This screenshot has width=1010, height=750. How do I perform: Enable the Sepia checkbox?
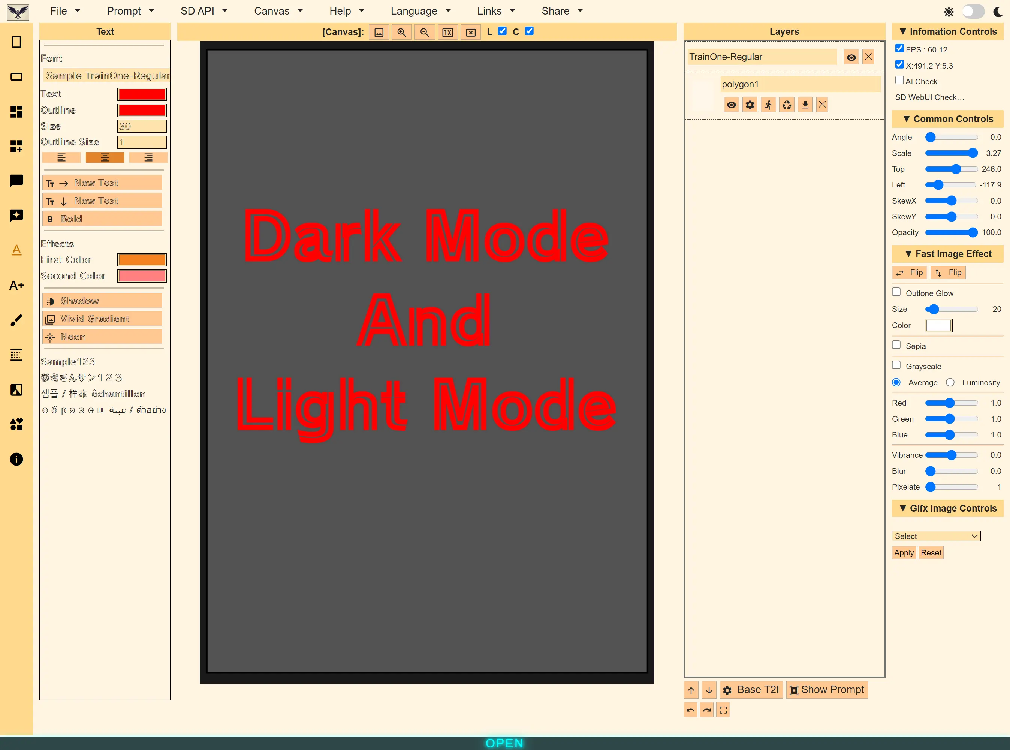(896, 345)
